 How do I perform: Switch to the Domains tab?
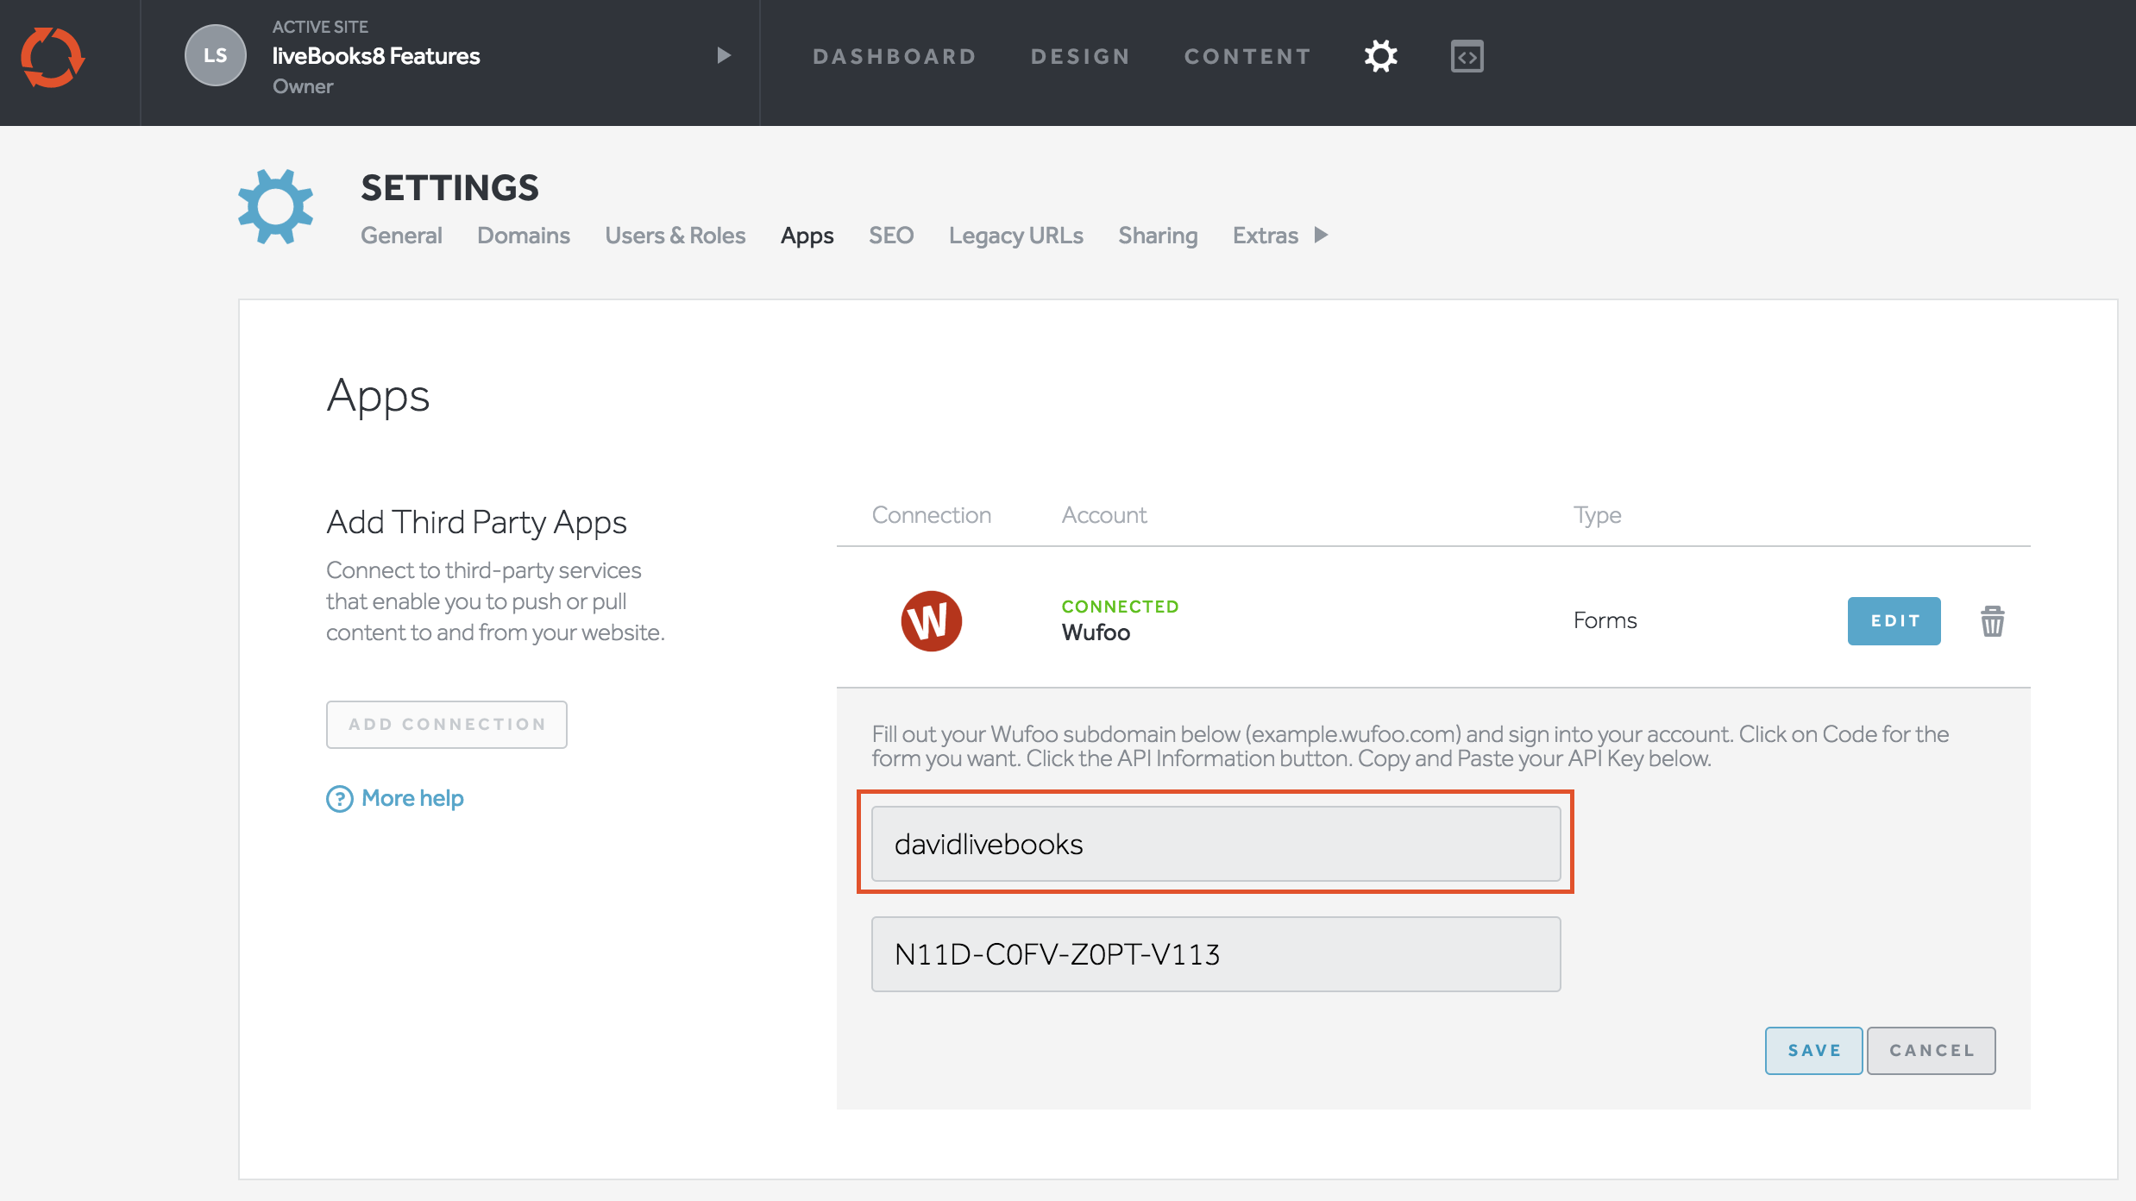click(x=523, y=236)
